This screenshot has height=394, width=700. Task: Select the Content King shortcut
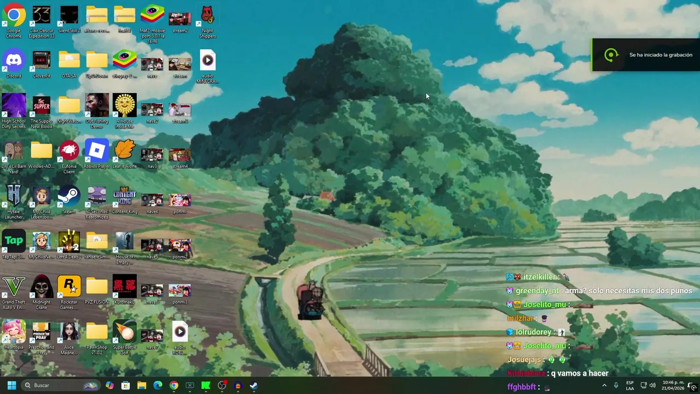pyautogui.click(x=125, y=200)
